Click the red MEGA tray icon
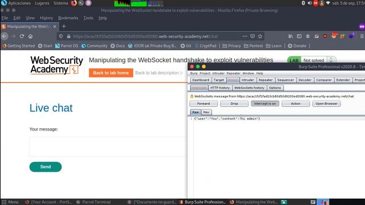Viewport: 365px width, 205px height. click(315, 3)
